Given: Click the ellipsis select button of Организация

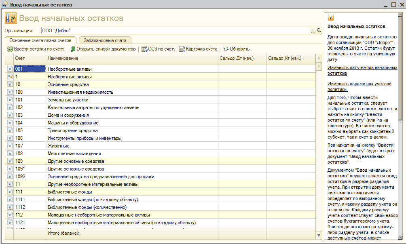Looking at the screenshot, I should [313, 31].
